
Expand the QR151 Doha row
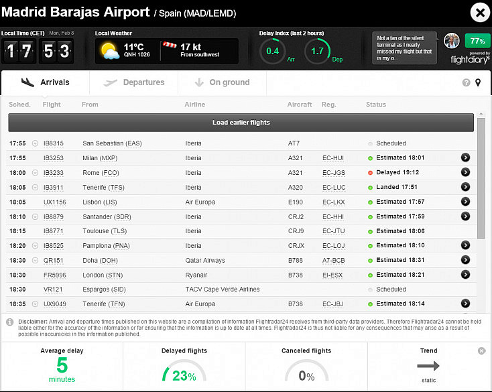pos(35,260)
